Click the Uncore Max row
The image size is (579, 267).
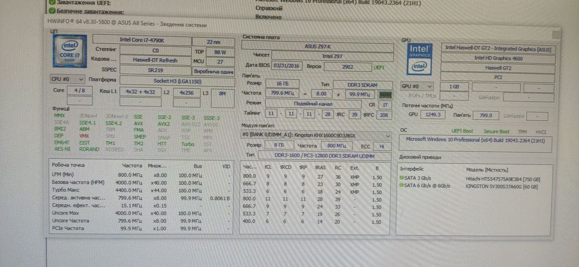click(141, 213)
